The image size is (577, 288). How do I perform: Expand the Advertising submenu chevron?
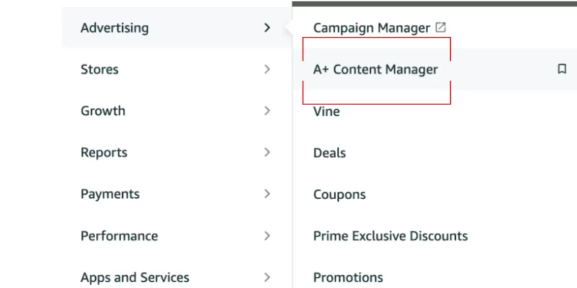point(267,28)
